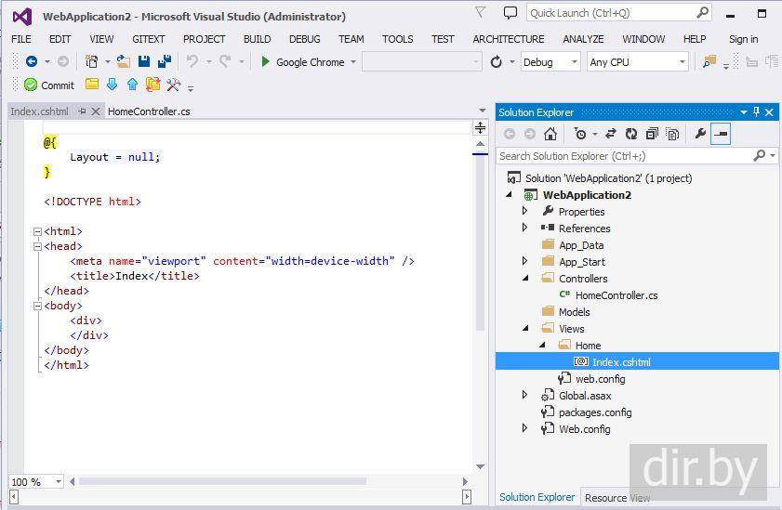
Task: Open the Any CPU platform dropdown
Action: [638, 62]
